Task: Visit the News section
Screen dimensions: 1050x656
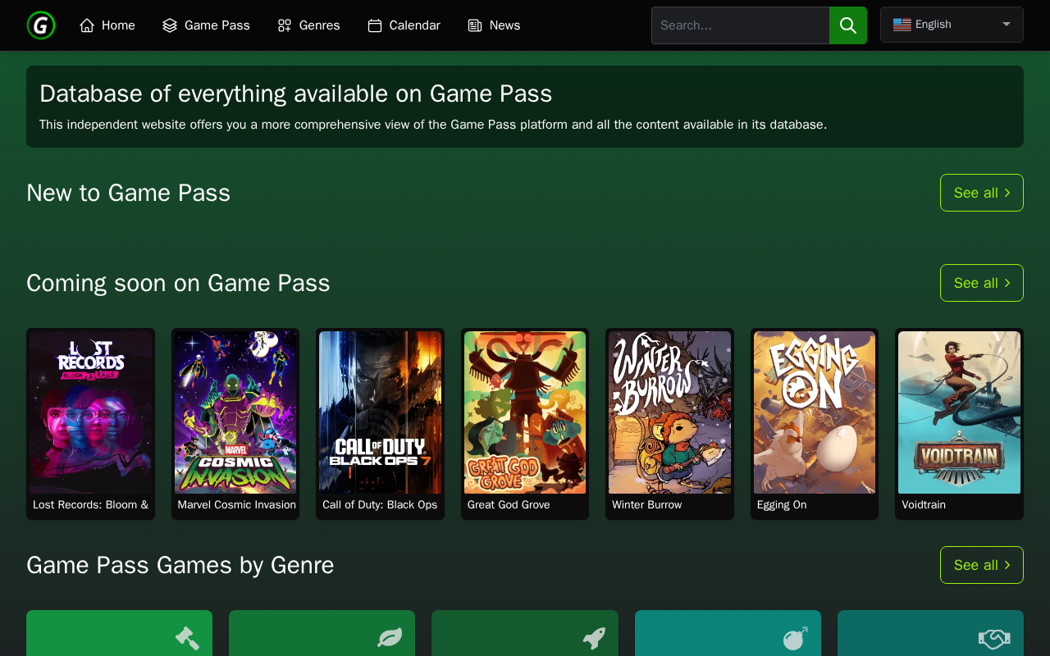Action: (494, 25)
